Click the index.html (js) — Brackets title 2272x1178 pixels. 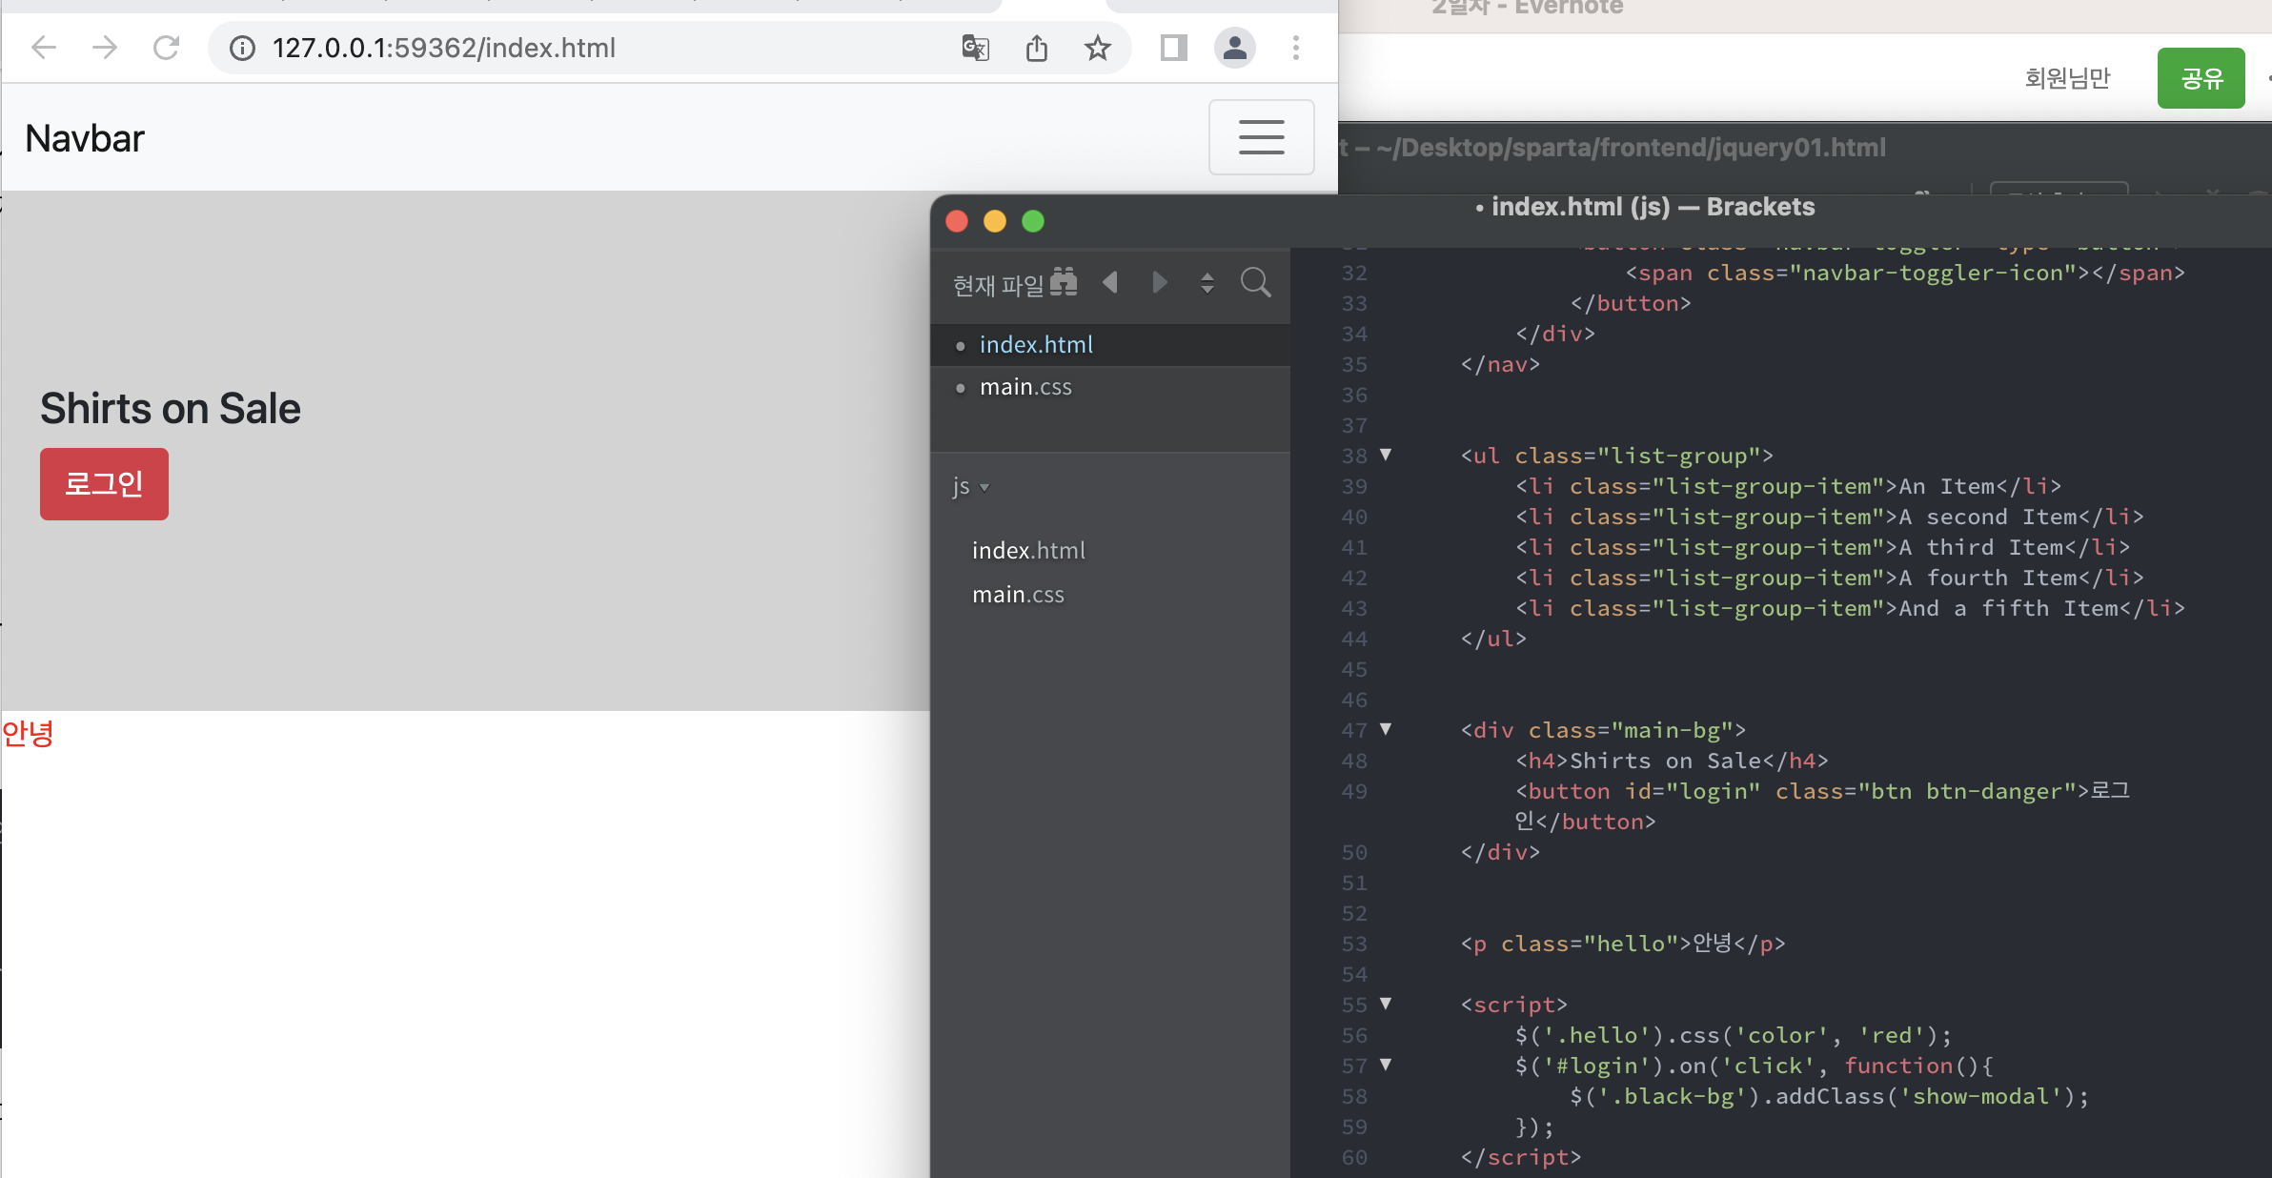[1653, 207]
